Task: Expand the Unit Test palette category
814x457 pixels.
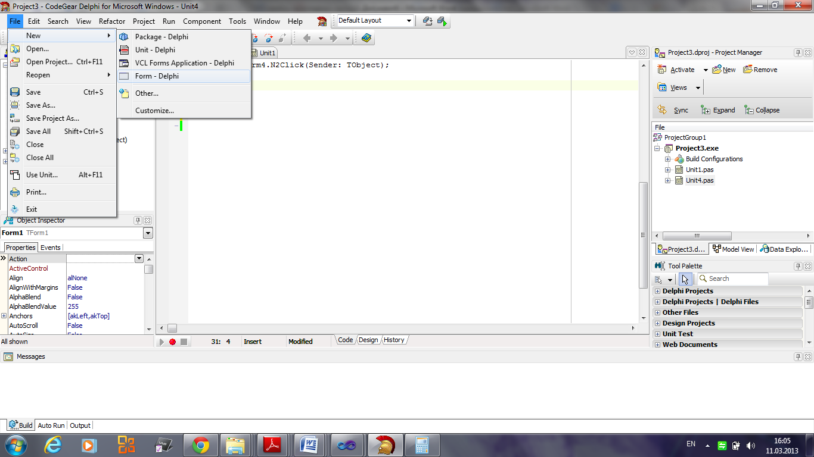Action: (658, 334)
